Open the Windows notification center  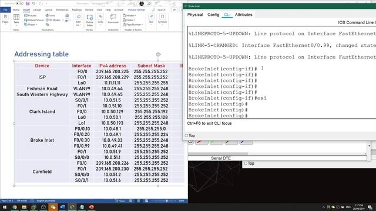coord(370,207)
